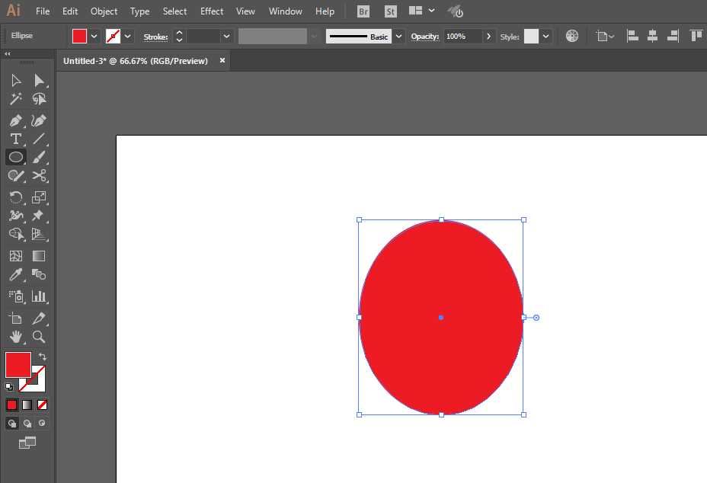Switch to the Untitled-3 document tab

(136, 61)
